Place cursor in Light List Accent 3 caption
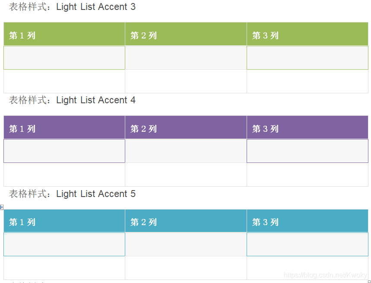This screenshot has height=283, width=371. tap(95, 7)
